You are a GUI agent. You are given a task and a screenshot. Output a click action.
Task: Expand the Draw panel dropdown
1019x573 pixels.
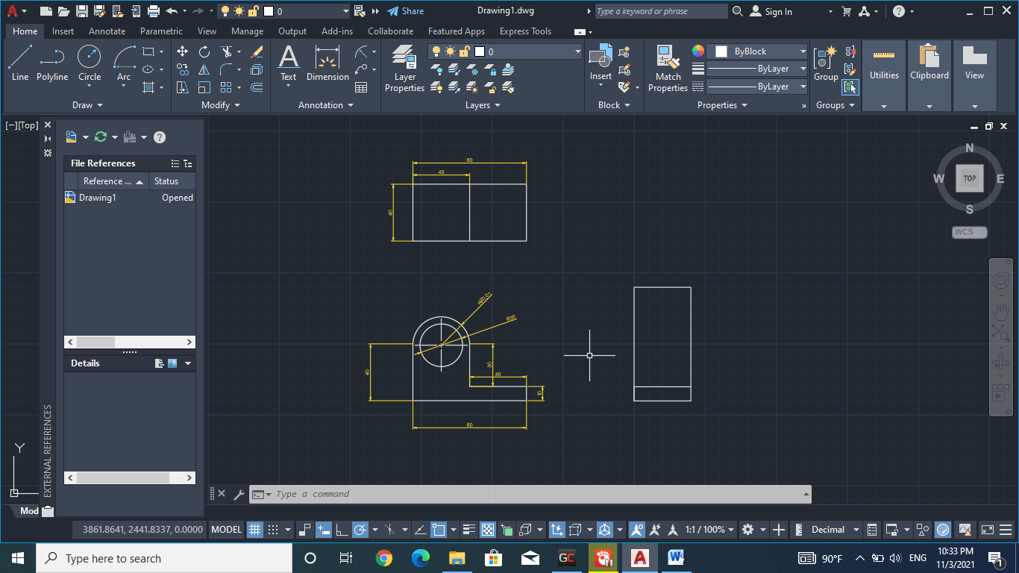pyautogui.click(x=88, y=105)
